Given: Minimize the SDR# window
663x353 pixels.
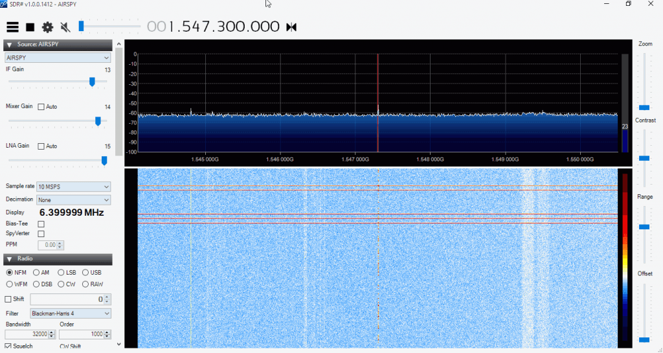Looking at the screenshot, I should [x=607, y=4].
